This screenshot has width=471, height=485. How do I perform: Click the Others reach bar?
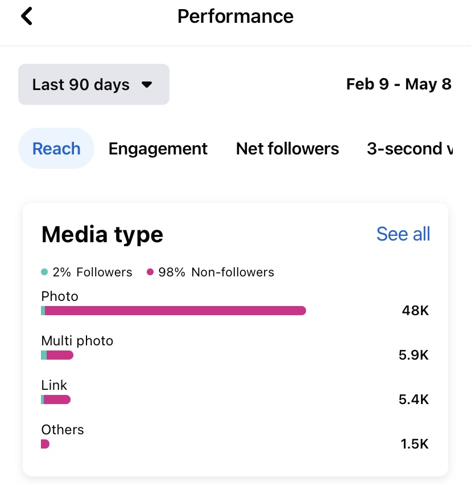point(46,444)
